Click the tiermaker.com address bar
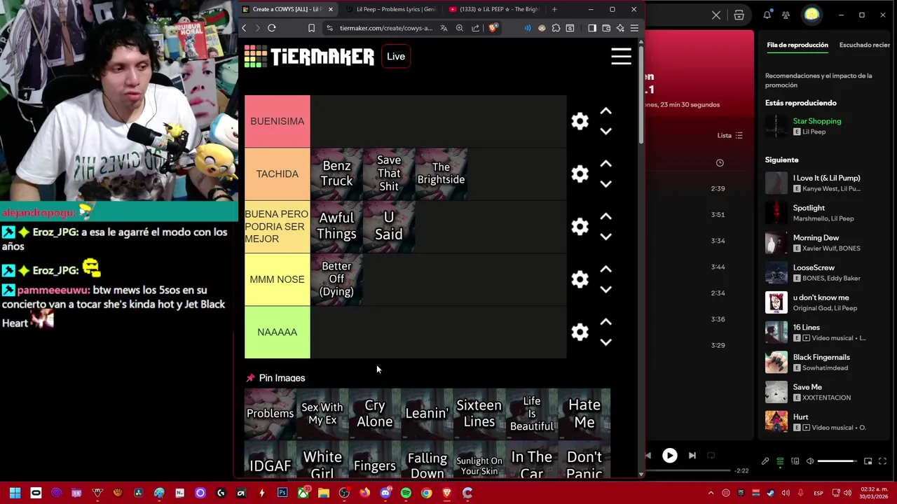 (386, 28)
